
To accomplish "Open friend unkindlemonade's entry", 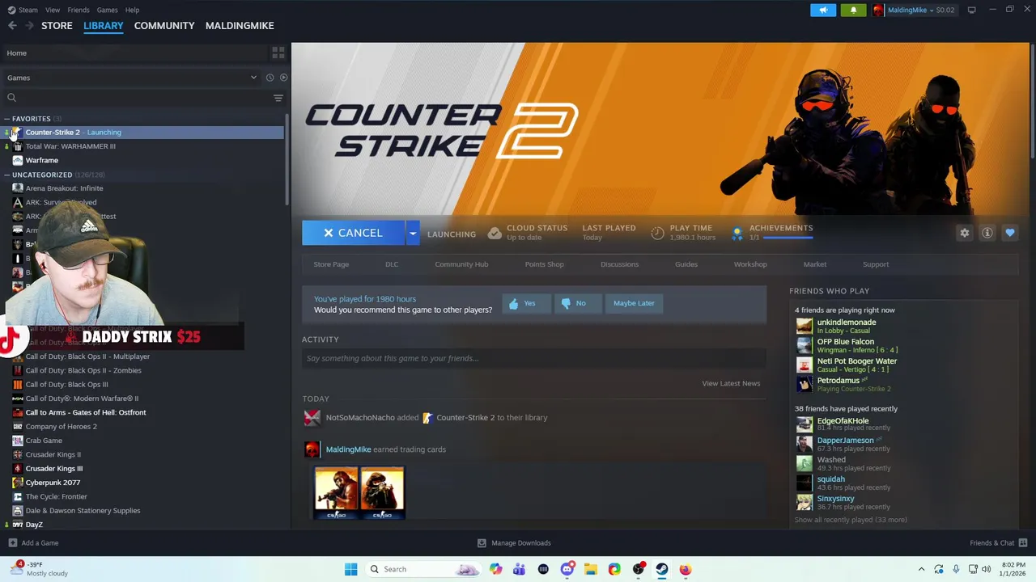I will (846, 326).
